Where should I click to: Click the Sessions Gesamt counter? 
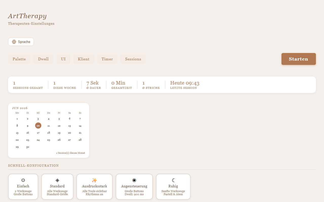(28, 85)
